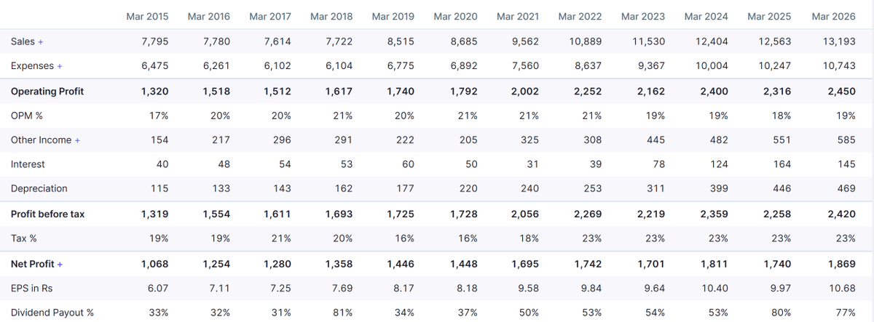
Task: Select the Operating Profit row label
Action: [x=47, y=91]
